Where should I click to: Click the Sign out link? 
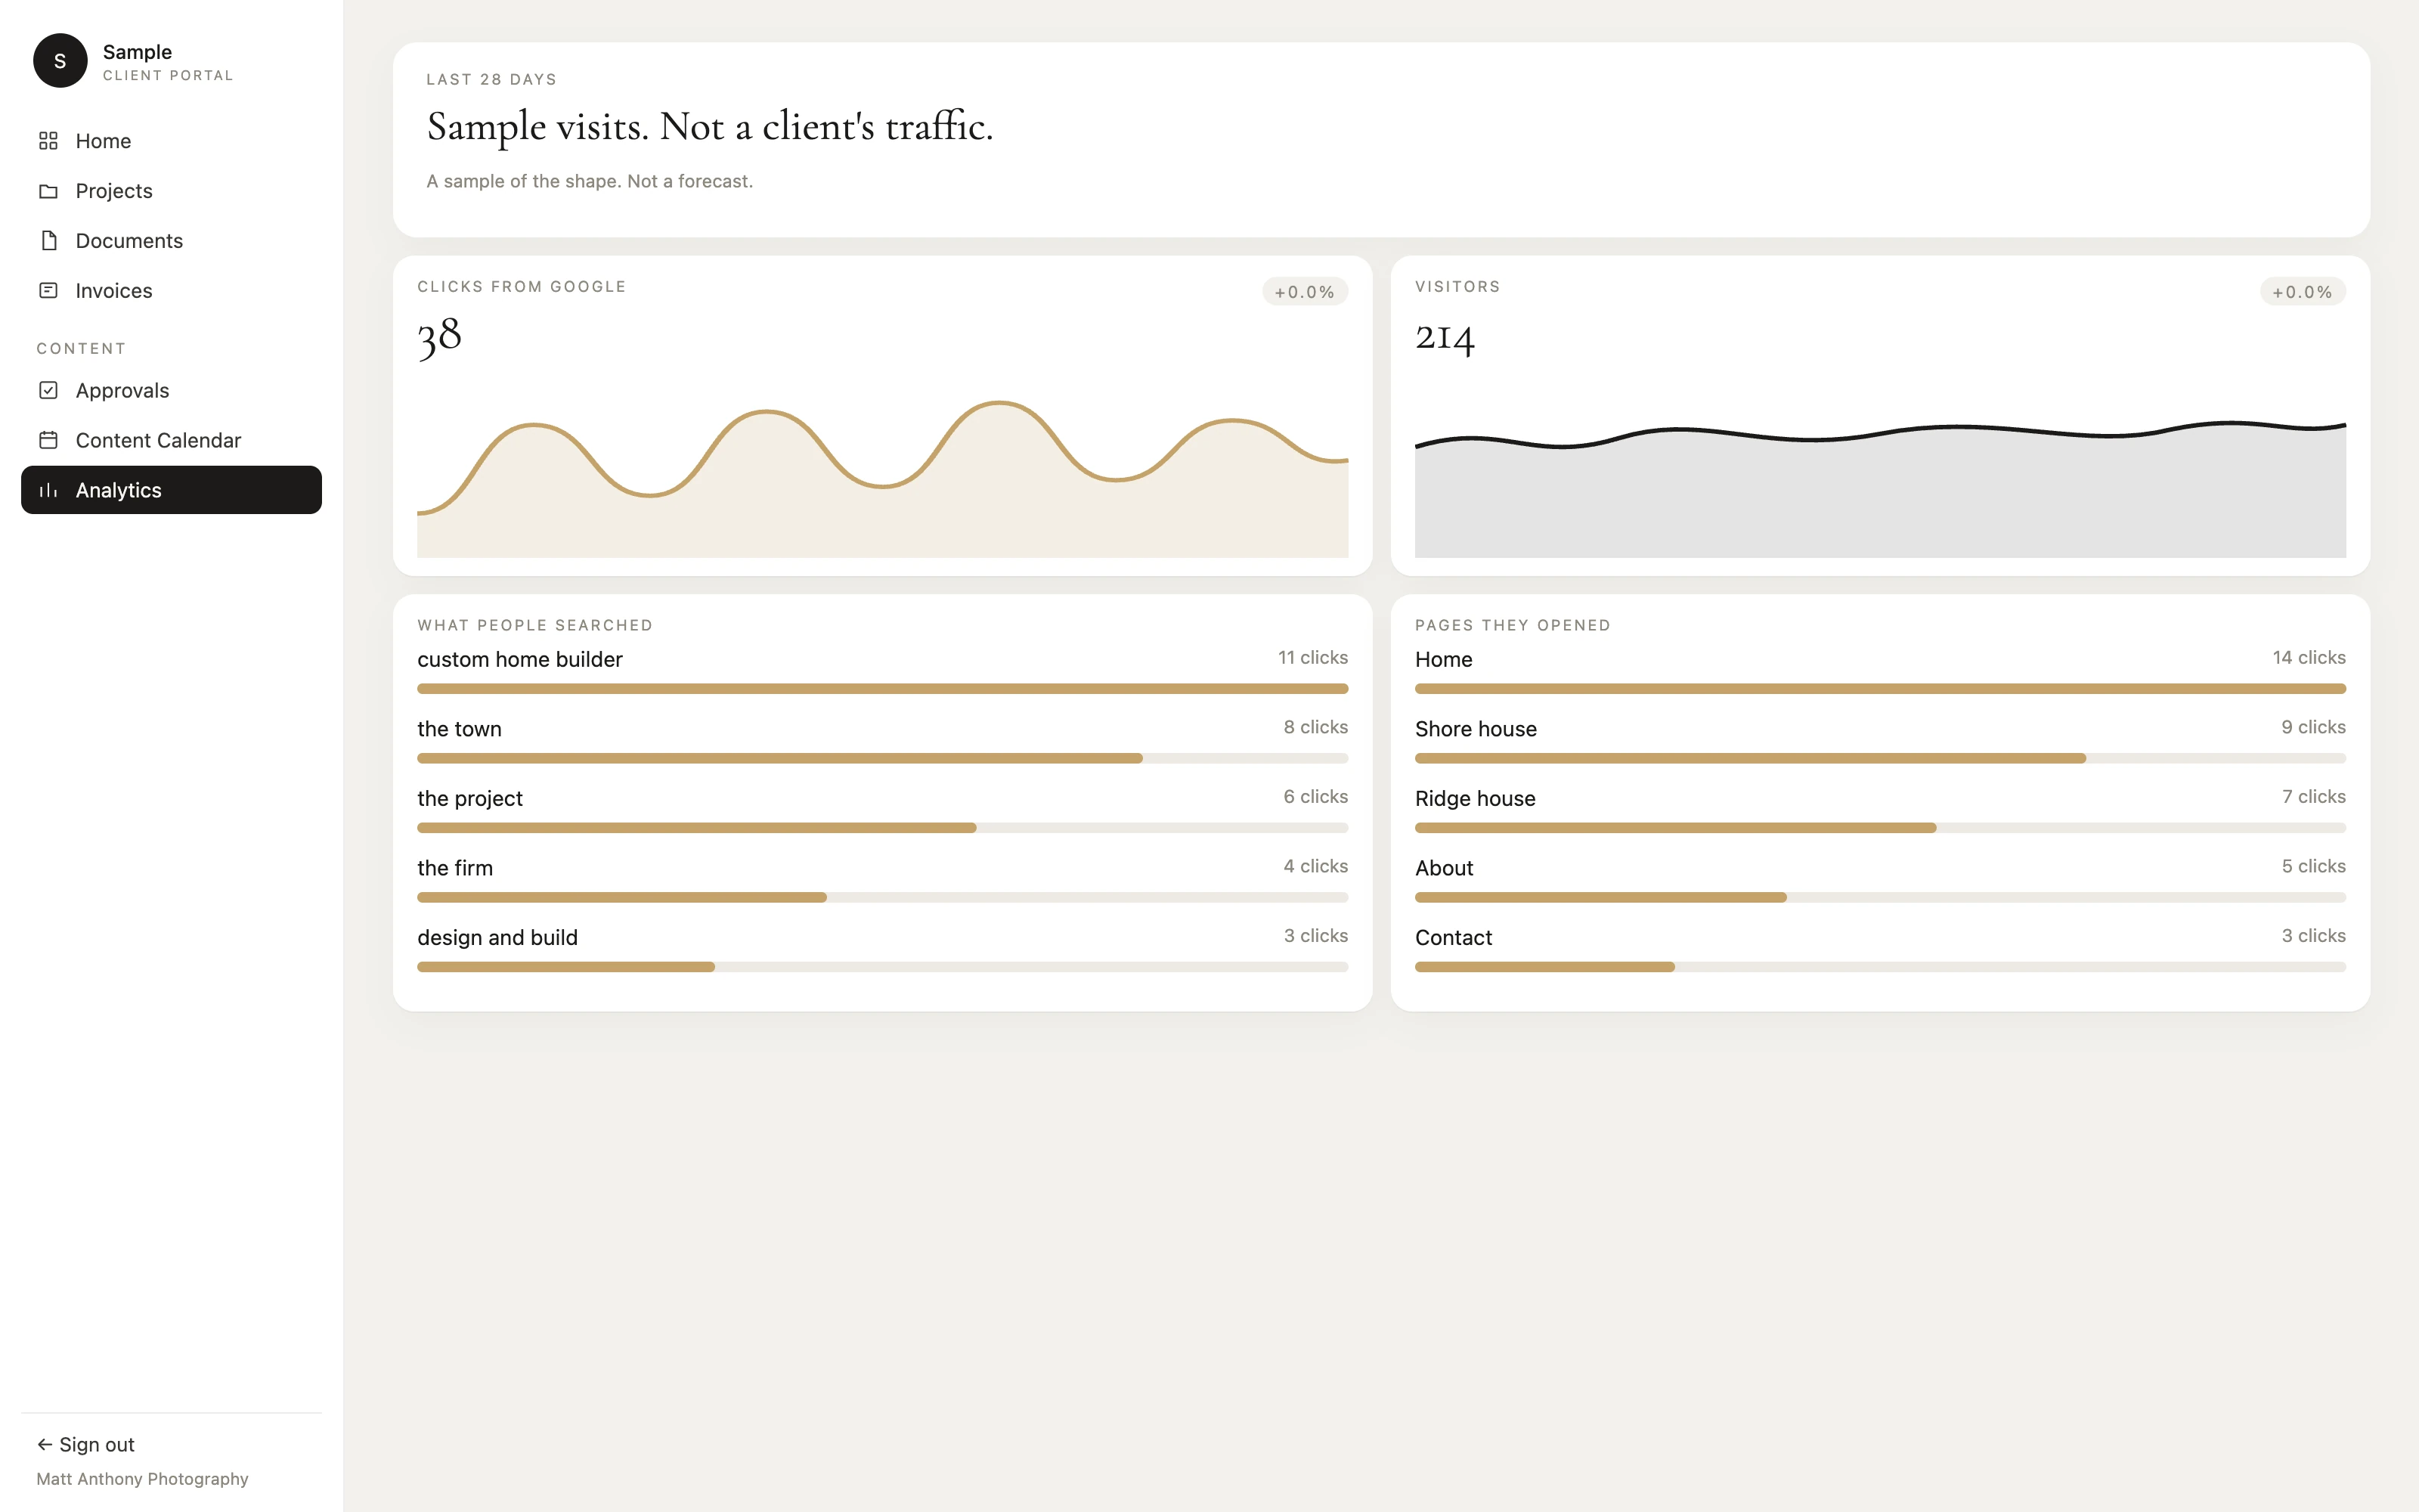(86, 1444)
